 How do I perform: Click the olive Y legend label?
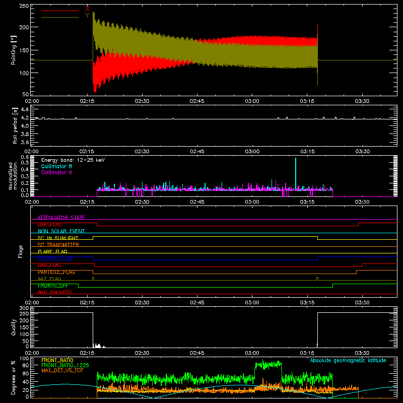pyautogui.click(x=87, y=16)
